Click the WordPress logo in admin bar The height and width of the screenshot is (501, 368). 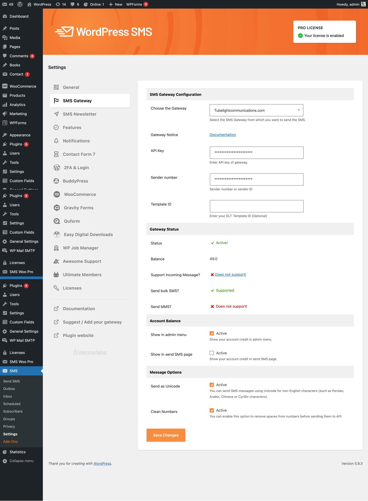(x=20, y=4)
